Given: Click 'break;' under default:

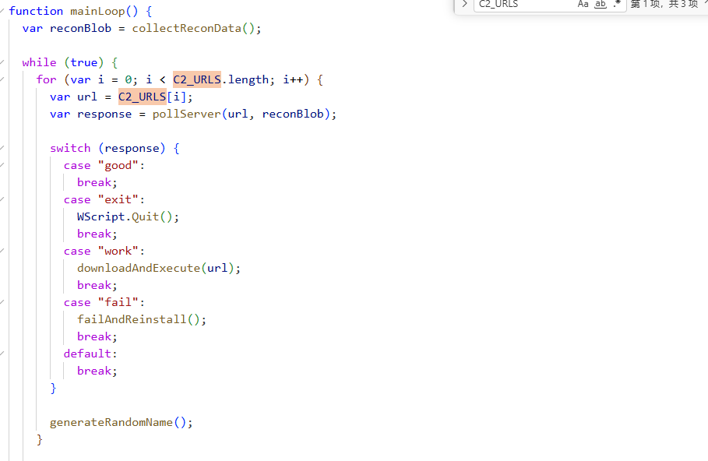Looking at the screenshot, I should 97,371.
